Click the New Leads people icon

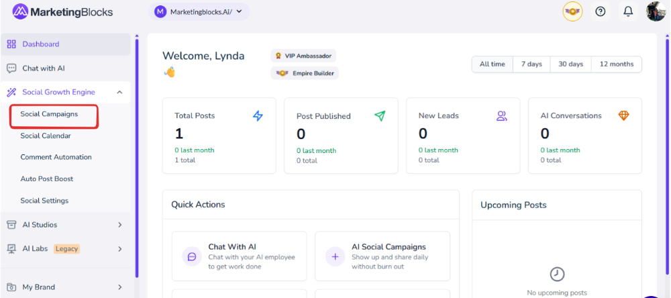[501, 115]
